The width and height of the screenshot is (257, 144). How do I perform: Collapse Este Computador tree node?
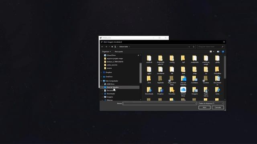coord(101,81)
